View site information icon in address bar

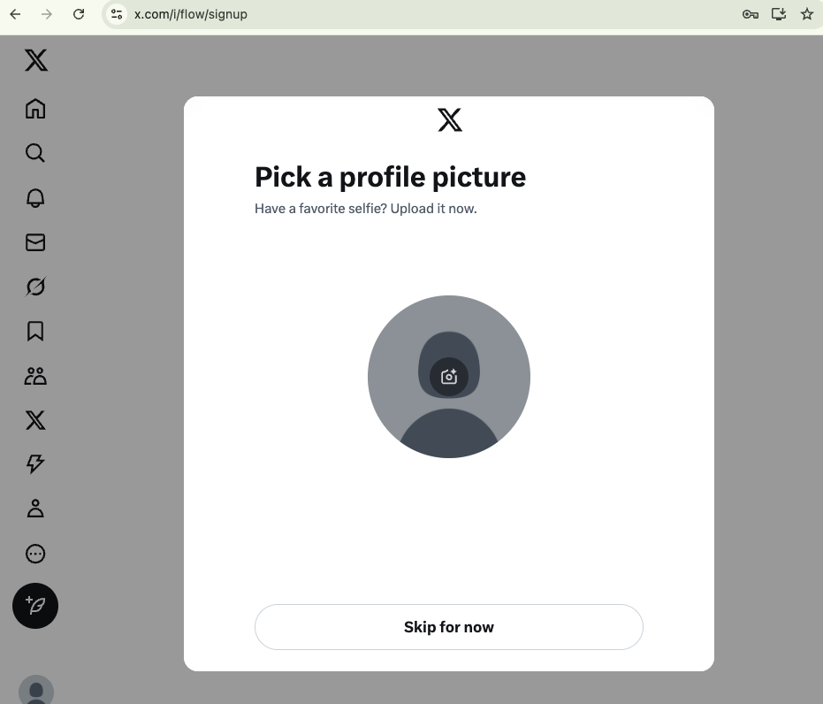point(117,14)
